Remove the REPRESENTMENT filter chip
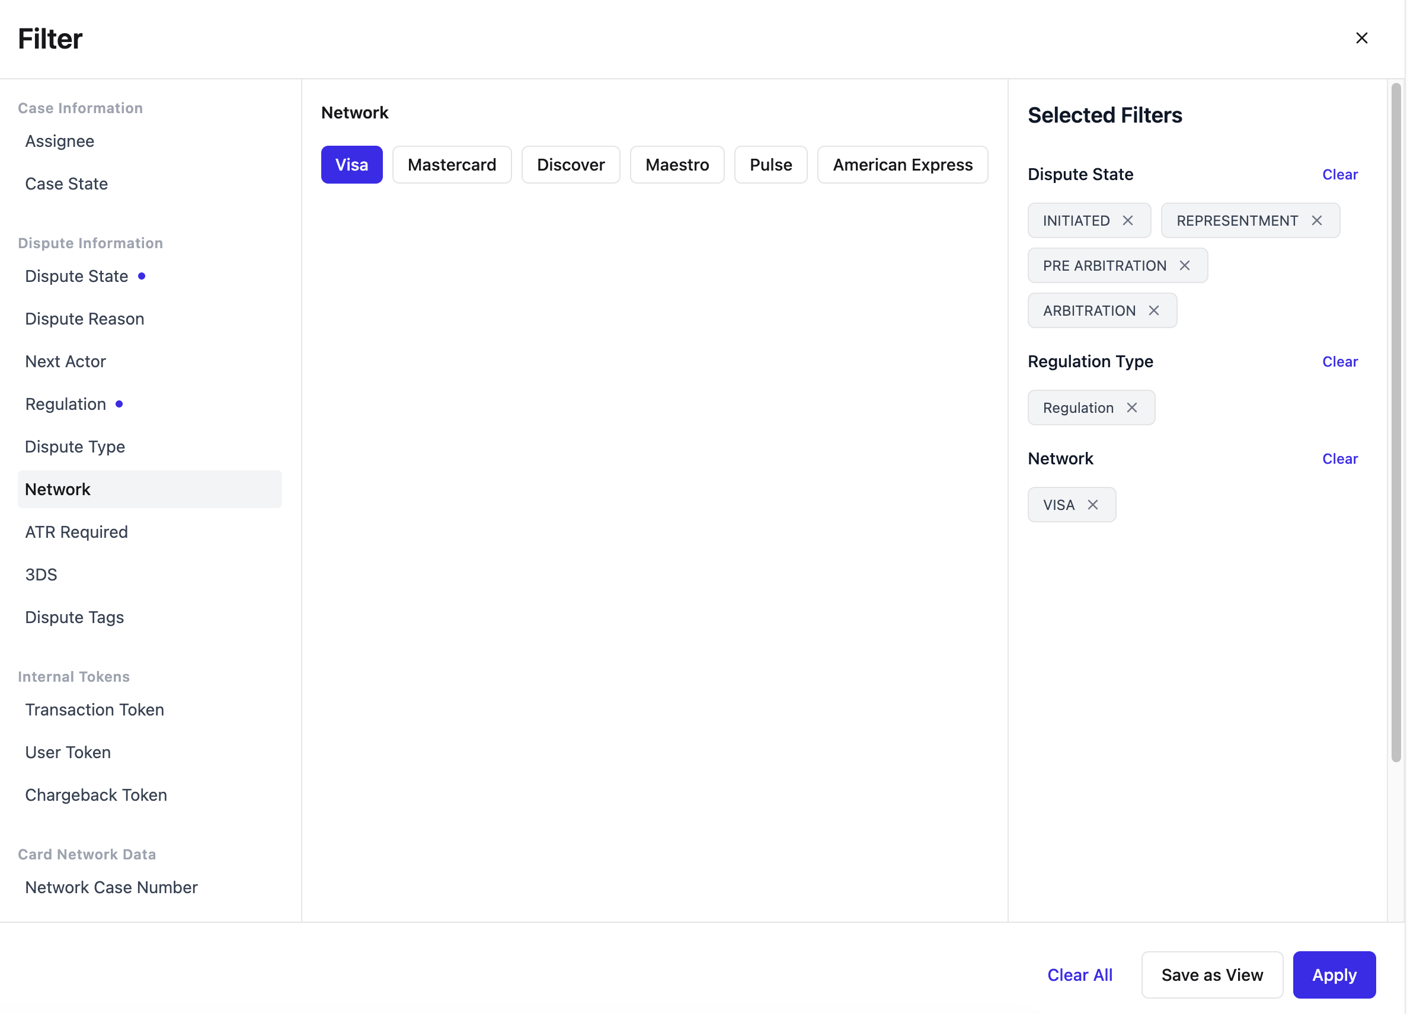 point(1316,221)
